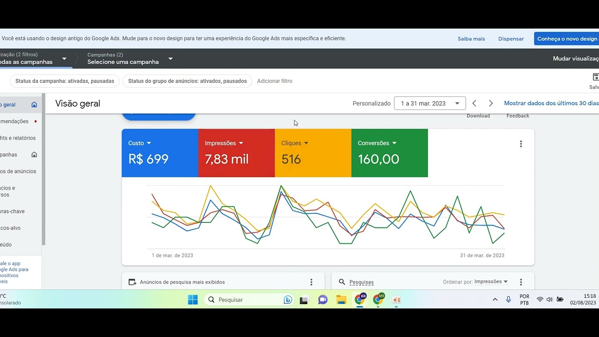Select the yellow Cliques scorecard tile
Image resolution: width=599 pixels, height=337 pixels.
(x=313, y=153)
